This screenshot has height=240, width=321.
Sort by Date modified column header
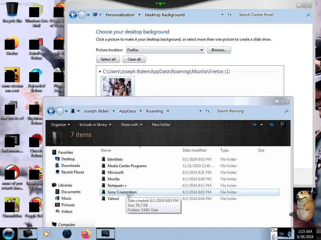[194, 150]
